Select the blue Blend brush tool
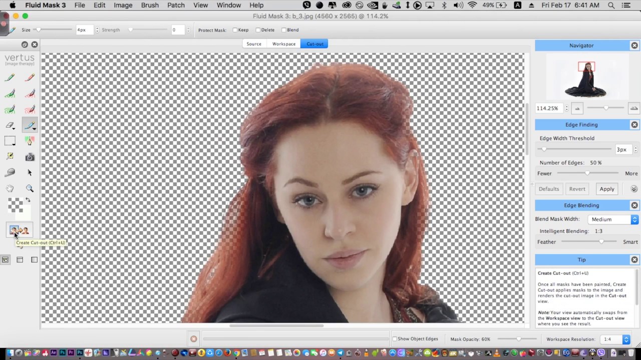 click(x=30, y=125)
